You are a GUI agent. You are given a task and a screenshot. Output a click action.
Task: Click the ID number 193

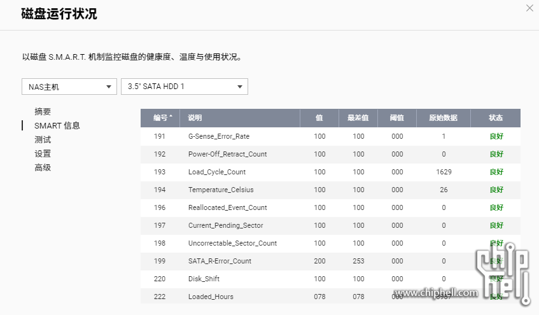click(x=160, y=172)
